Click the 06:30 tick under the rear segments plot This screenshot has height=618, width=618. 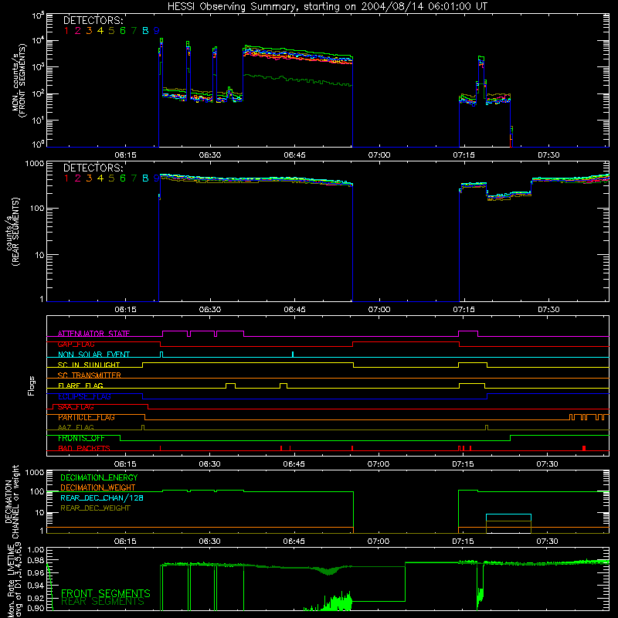210,310
